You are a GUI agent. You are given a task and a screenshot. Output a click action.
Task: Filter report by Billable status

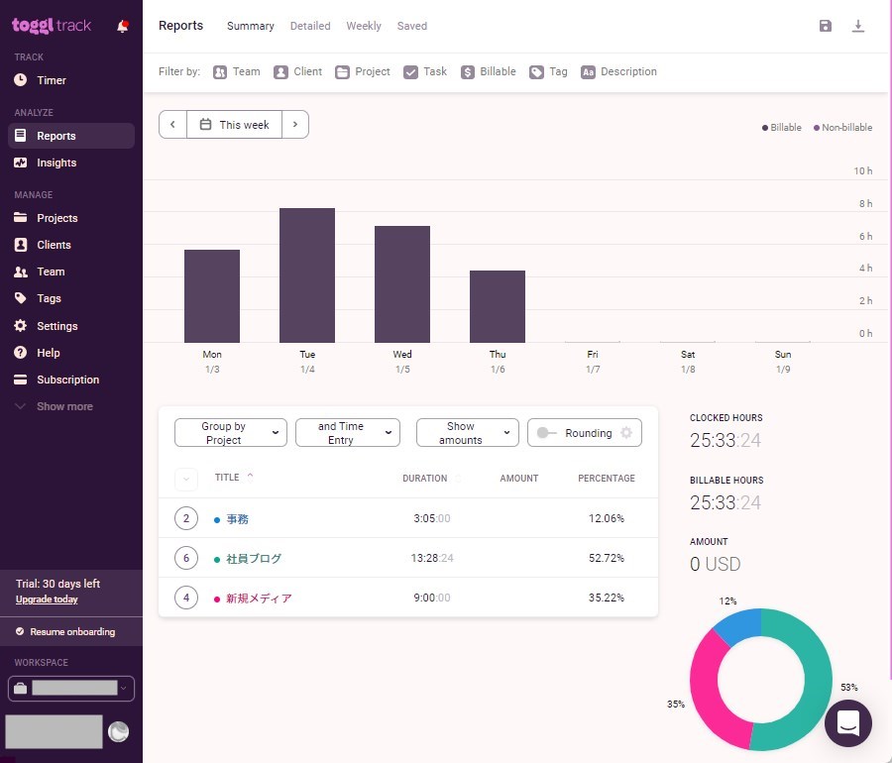point(488,71)
